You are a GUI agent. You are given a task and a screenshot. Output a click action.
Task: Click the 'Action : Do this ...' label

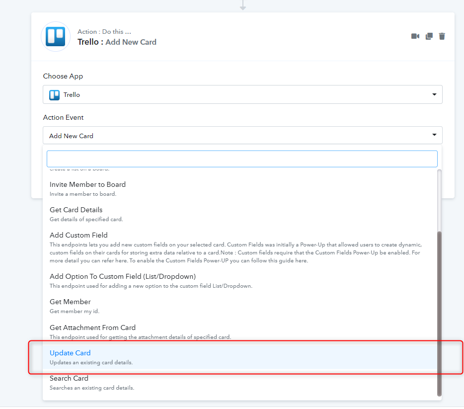tap(104, 32)
